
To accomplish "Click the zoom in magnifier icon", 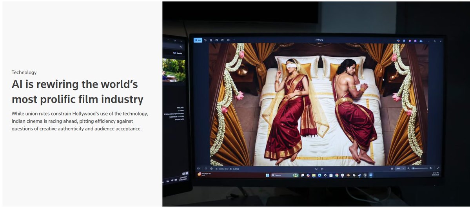I will [431, 168].
